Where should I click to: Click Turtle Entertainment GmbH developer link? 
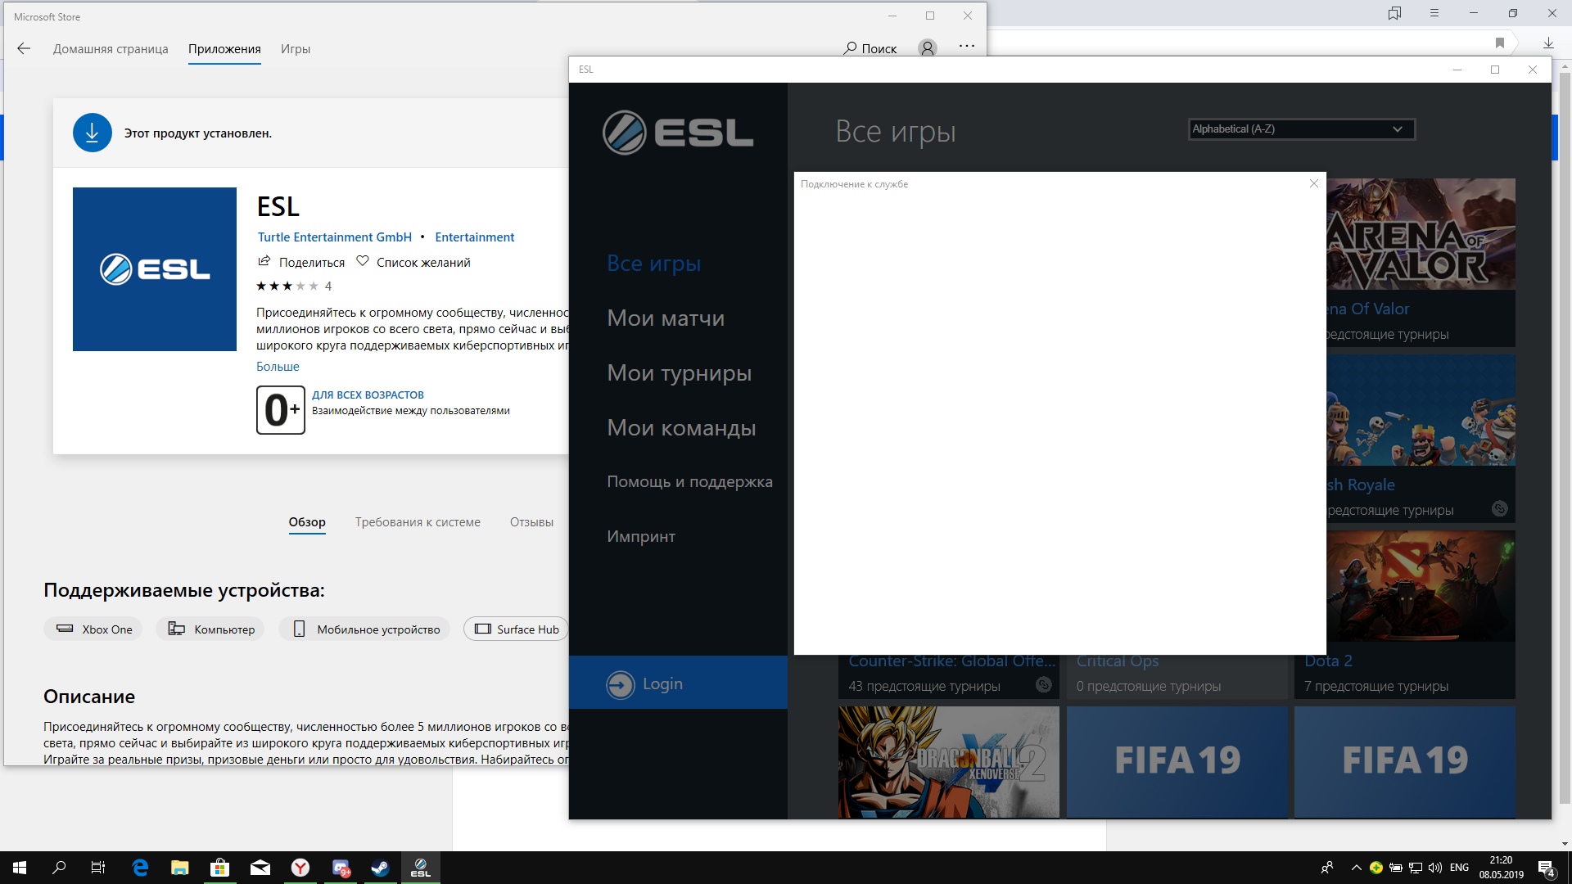pyautogui.click(x=333, y=237)
